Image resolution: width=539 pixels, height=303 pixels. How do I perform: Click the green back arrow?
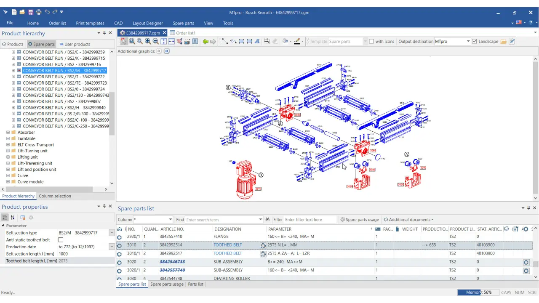pos(205,41)
